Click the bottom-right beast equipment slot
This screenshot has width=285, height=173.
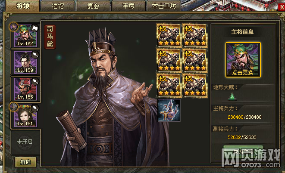tap(195, 85)
